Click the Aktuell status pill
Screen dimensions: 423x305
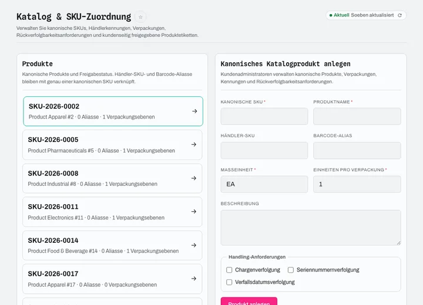click(x=366, y=15)
